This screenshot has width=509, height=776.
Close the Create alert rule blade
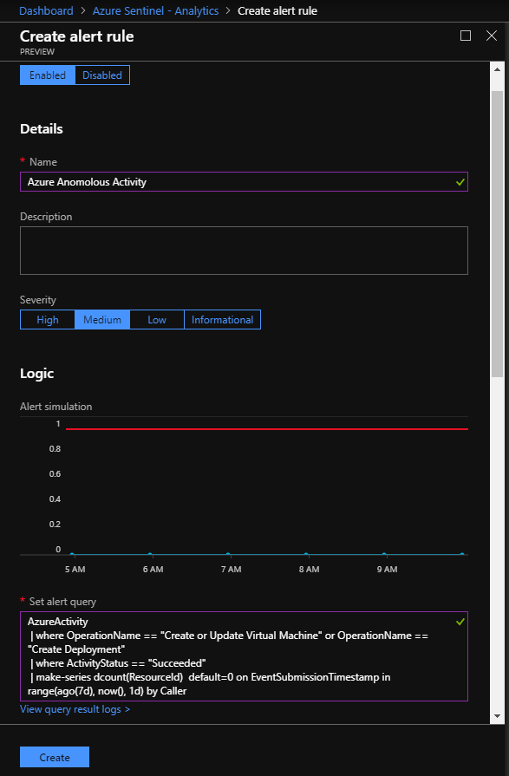[x=491, y=36]
